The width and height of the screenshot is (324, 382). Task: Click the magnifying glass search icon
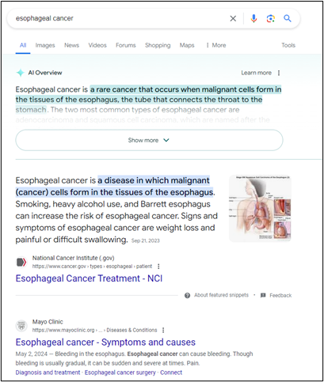point(288,18)
